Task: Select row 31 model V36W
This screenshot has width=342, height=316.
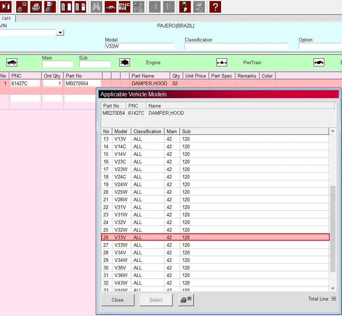Action: [x=215, y=275]
